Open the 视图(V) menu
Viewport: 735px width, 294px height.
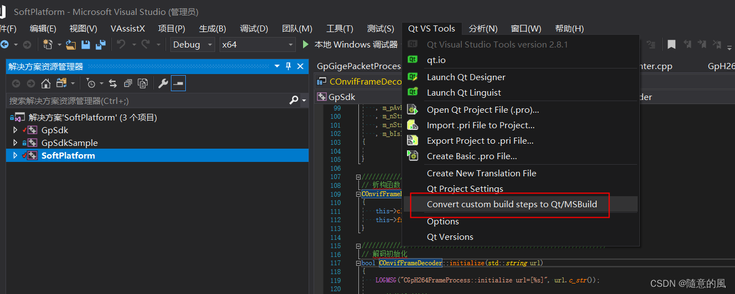pos(83,29)
